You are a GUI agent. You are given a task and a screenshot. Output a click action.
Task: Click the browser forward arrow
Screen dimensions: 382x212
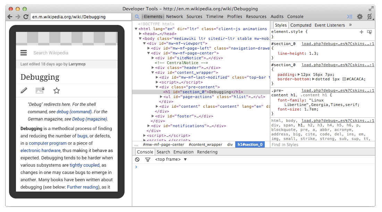[18, 17]
